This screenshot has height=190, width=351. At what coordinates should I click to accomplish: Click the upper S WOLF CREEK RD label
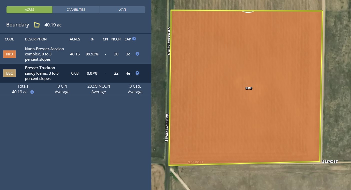[x=169, y=41]
